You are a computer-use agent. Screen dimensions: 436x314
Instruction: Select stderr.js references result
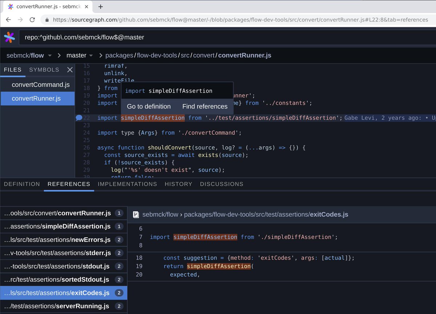click(x=64, y=253)
